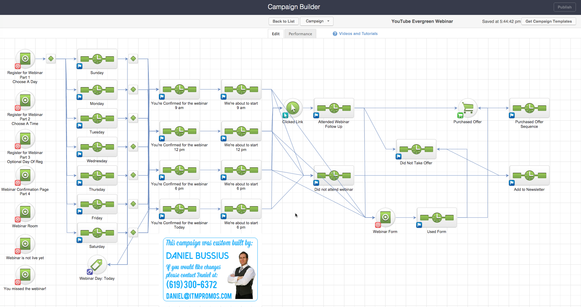The height and width of the screenshot is (307, 581).
Task: Open the Campaign dropdown menu
Action: coord(316,21)
